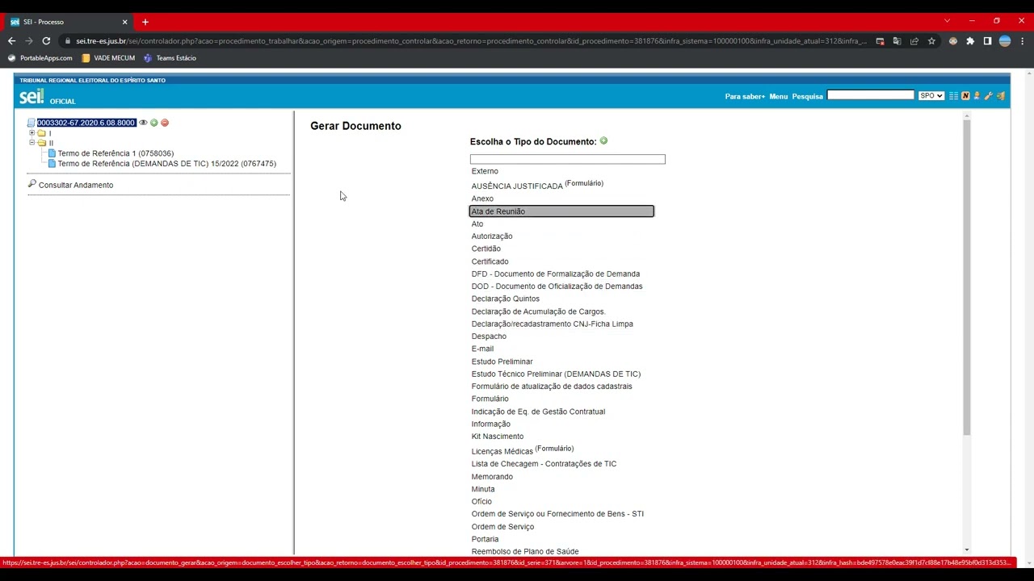Screen dimensions: 1034x581
Task: Open Termo de Referência (DEMANDAS DE TIC) 15/2022
Action: point(166,164)
